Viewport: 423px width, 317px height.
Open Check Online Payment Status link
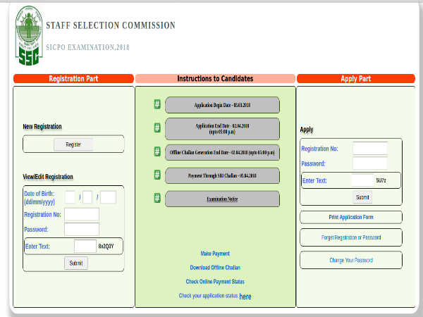215,282
